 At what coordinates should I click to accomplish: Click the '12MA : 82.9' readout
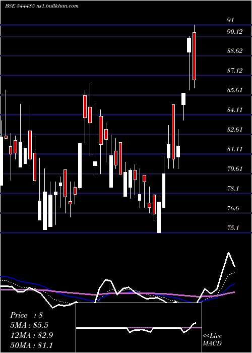coord(32,335)
